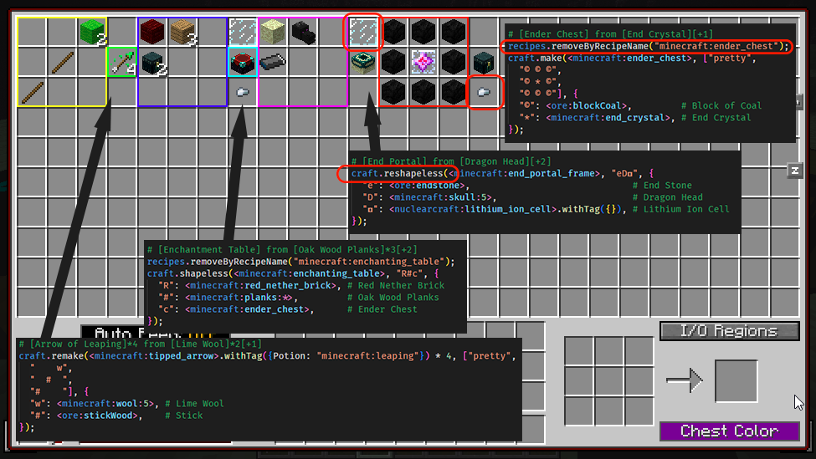
Task: Click the purple Chest Color button
Action: (x=729, y=431)
